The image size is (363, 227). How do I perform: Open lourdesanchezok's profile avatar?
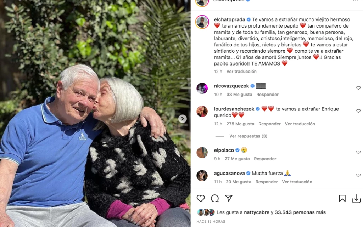pos(202,112)
